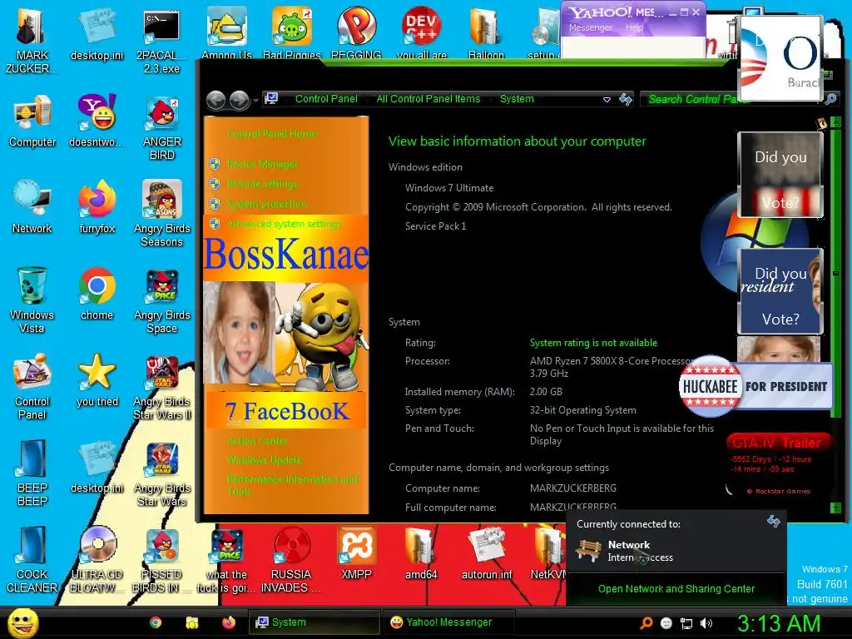Open the ANGER BIRD desktop icon
This screenshot has height=639, width=852.
click(x=162, y=128)
